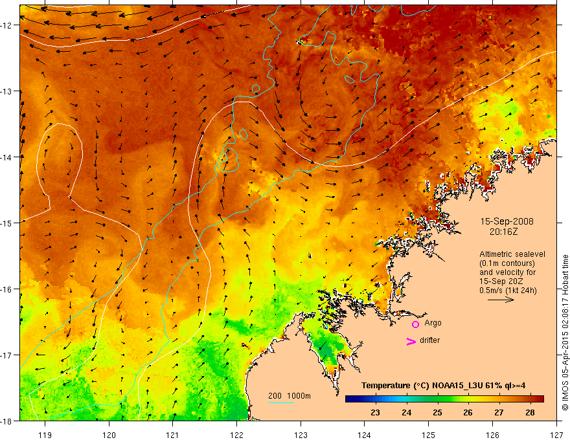Image resolution: width=570 pixels, height=440 pixels.
Task: Click the 'Altimetric sealevel' caption line
Action: pyautogui.click(x=512, y=254)
